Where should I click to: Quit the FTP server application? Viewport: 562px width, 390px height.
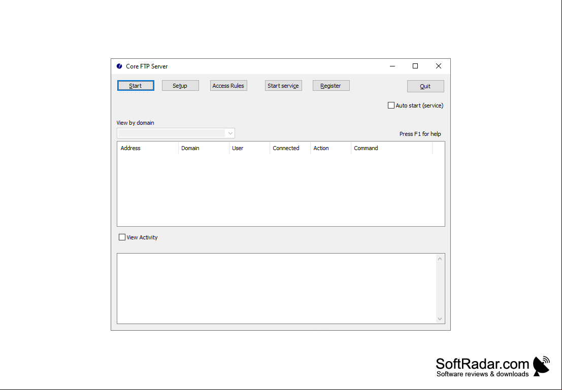coord(425,86)
